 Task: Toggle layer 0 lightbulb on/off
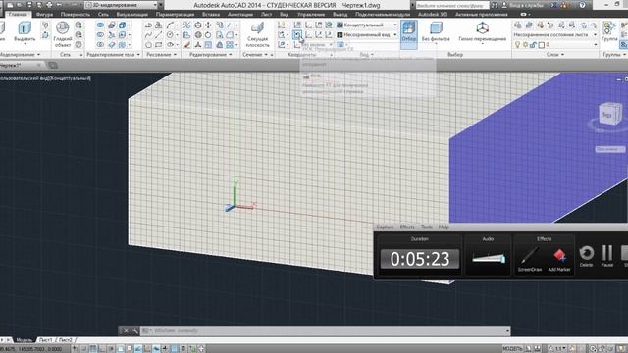point(517,45)
